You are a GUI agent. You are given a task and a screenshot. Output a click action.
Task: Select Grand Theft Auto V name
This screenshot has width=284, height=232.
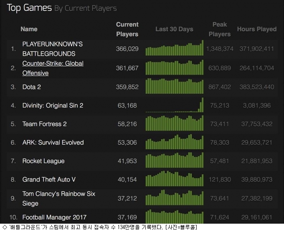(49, 180)
